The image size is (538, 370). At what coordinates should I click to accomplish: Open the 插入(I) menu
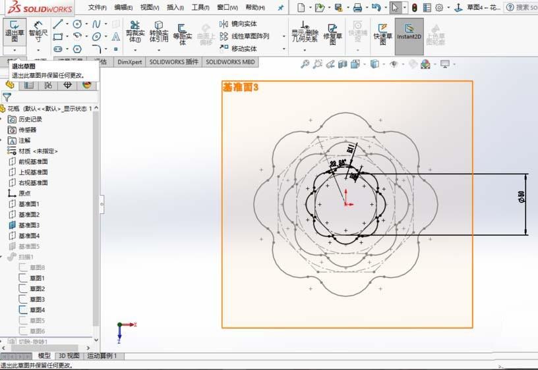[175, 7]
